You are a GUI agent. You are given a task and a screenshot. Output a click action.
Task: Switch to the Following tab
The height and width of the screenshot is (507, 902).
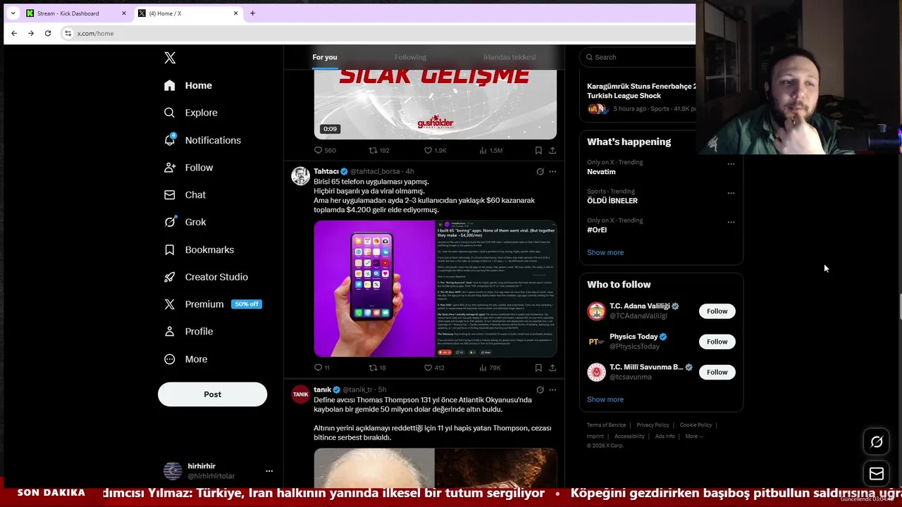tap(410, 57)
